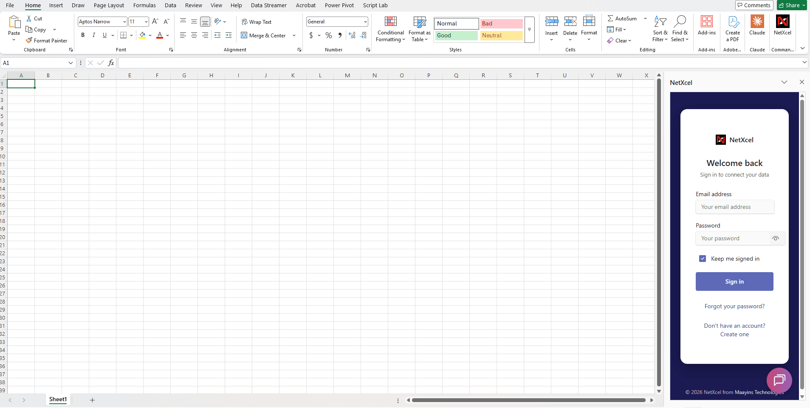Open the File tab
Image resolution: width=810 pixels, height=408 pixels.
tap(10, 6)
